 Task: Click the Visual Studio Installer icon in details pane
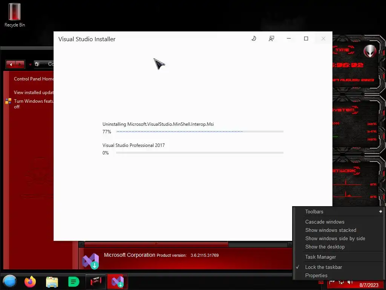90,261
